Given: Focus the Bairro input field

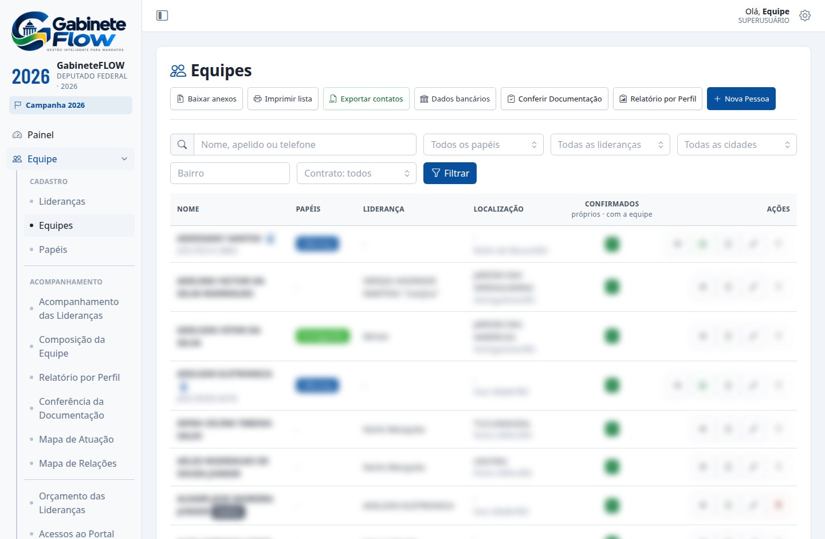Looking at the screenshot, I should click(x=230, y=173).
